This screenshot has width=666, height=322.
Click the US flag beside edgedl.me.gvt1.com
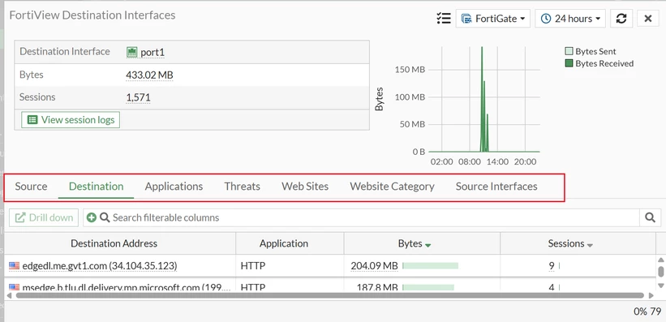tap(14, 266)
